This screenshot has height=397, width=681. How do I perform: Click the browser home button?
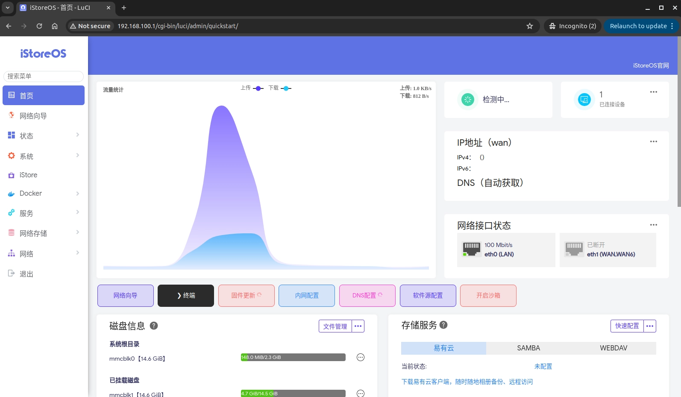tap(55, 26)
